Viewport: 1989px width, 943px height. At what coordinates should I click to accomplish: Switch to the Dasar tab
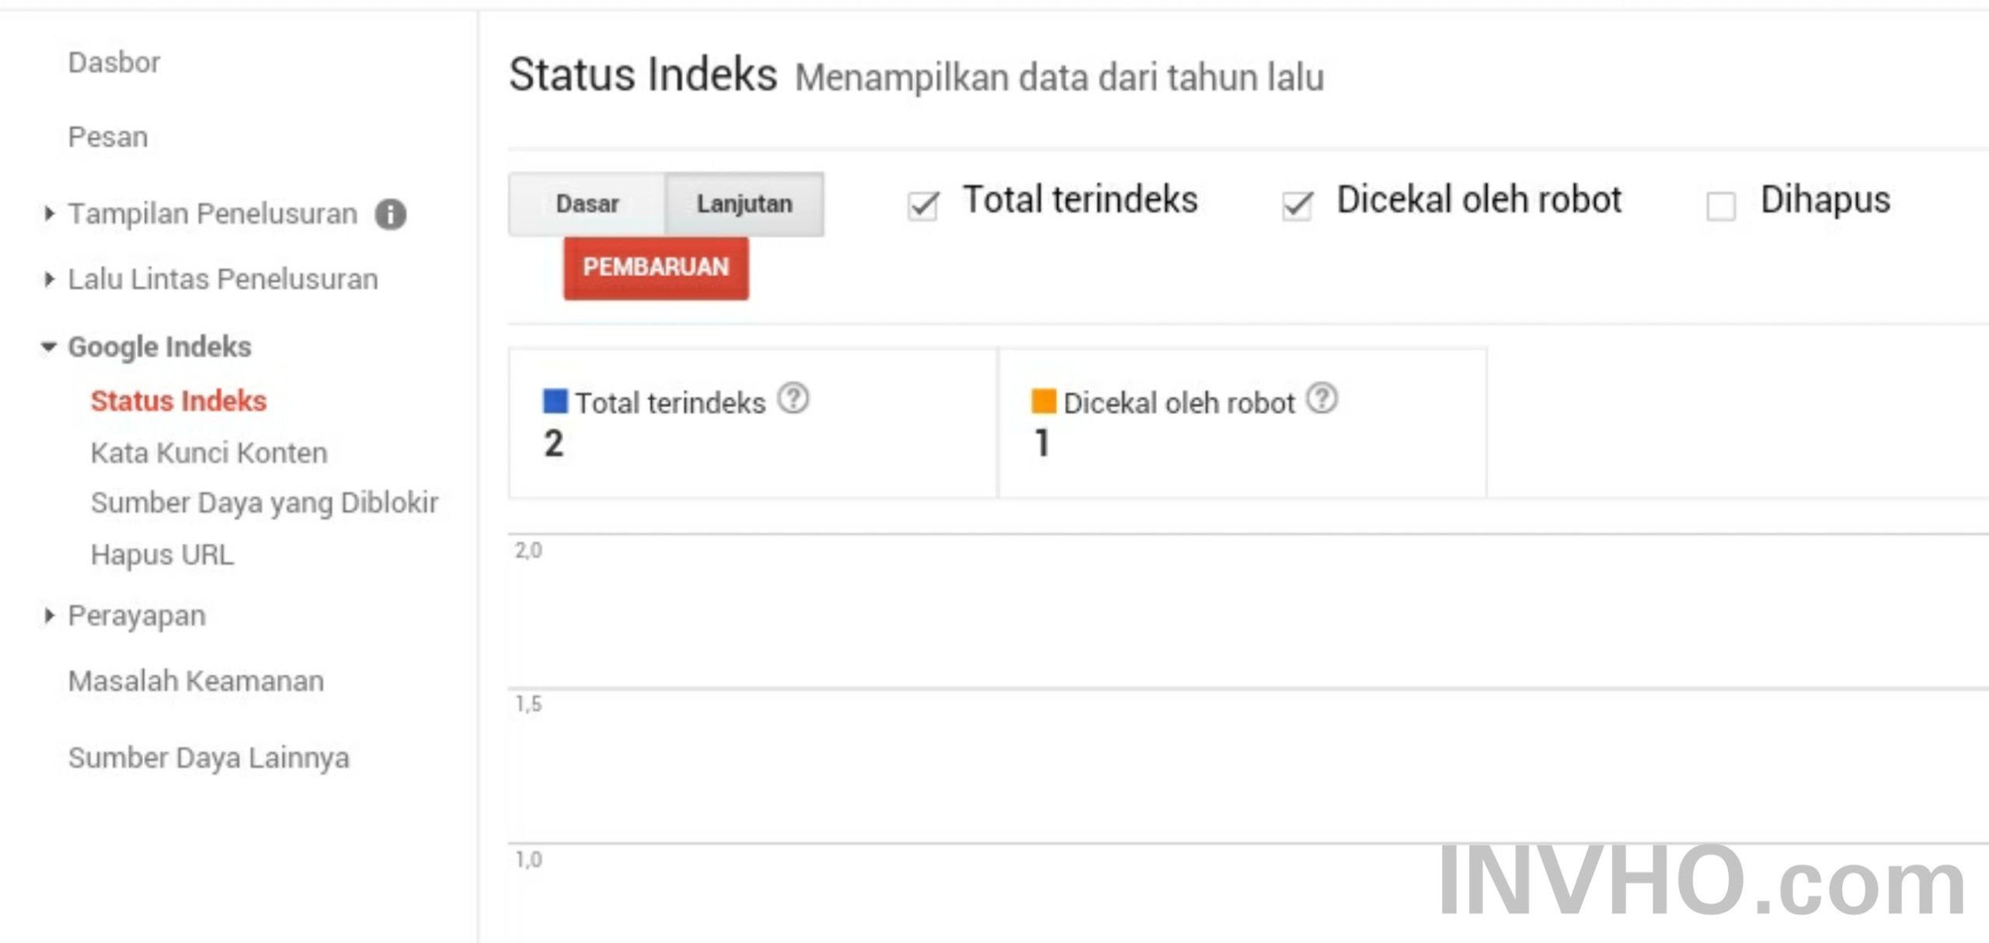[587, 204]
